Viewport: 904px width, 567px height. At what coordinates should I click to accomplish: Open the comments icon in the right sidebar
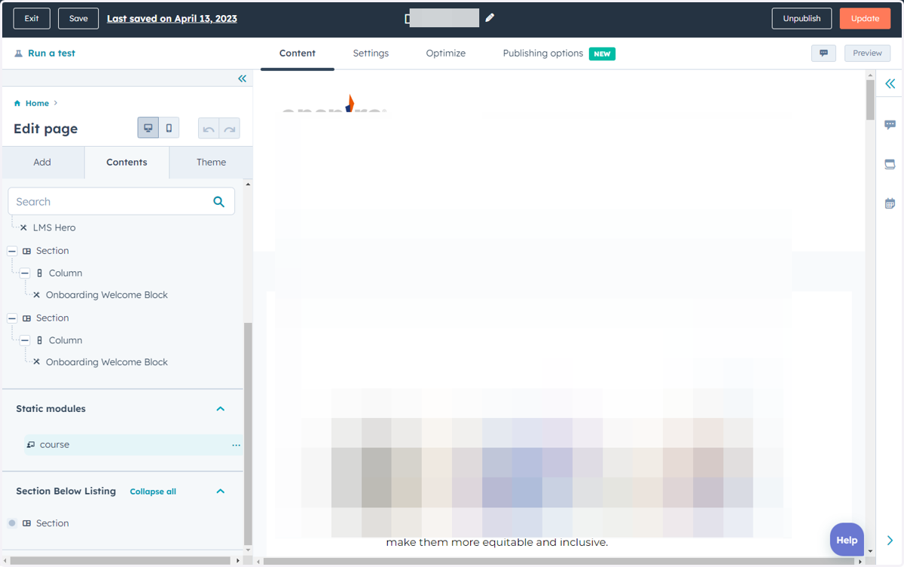(x=890, y=124)
